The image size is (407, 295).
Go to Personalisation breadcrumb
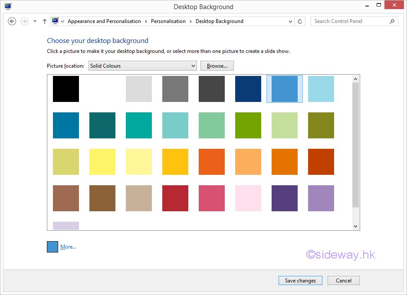point(168,21)
